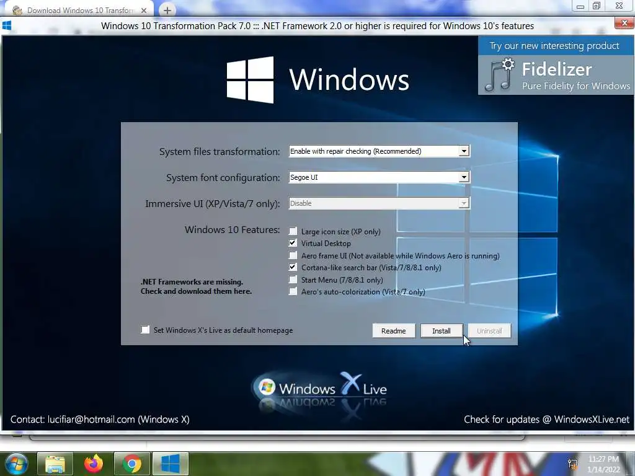The image size is (635, 476).
Task: Close the Transformation Pack installer window
Action: [x=624, y=23]
